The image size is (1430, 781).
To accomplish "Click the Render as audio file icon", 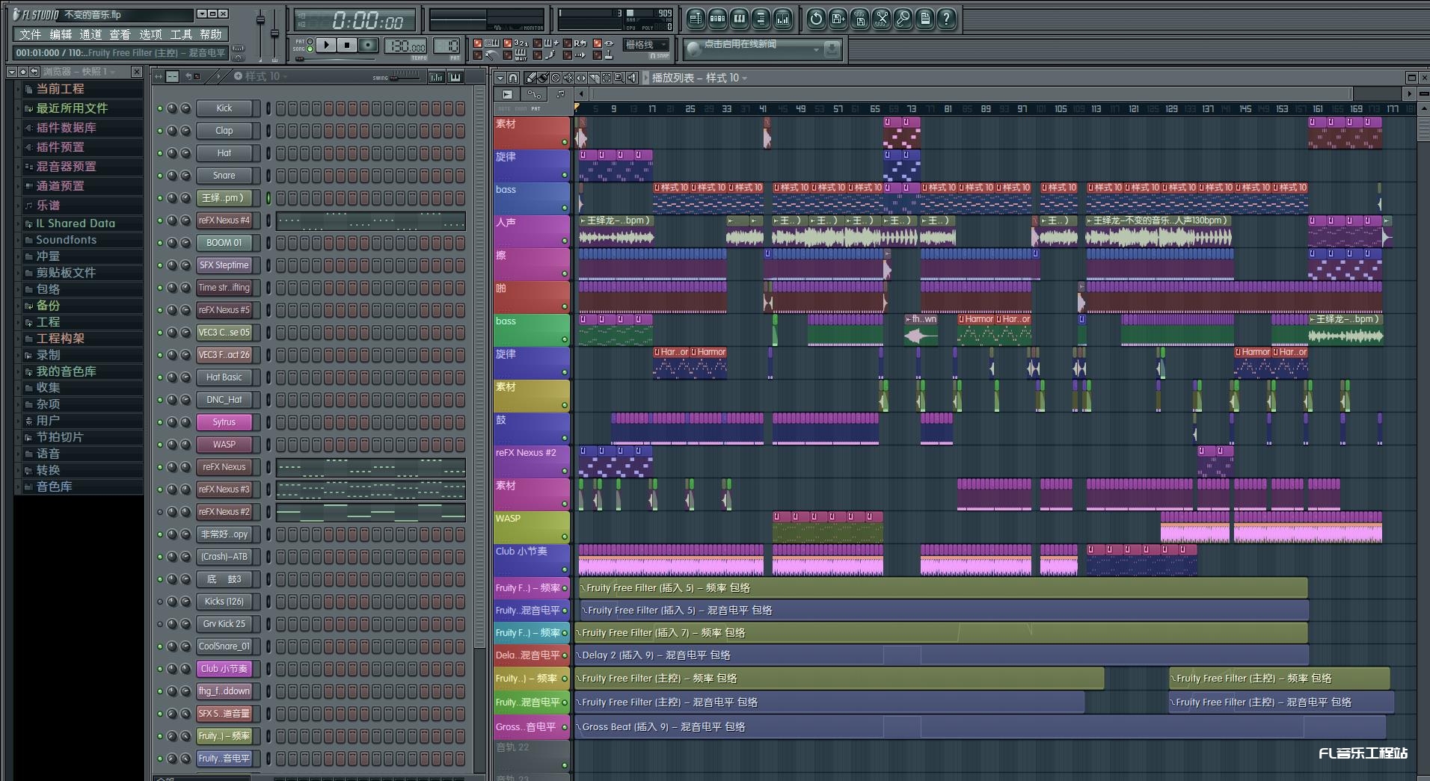I will [860, 19].
